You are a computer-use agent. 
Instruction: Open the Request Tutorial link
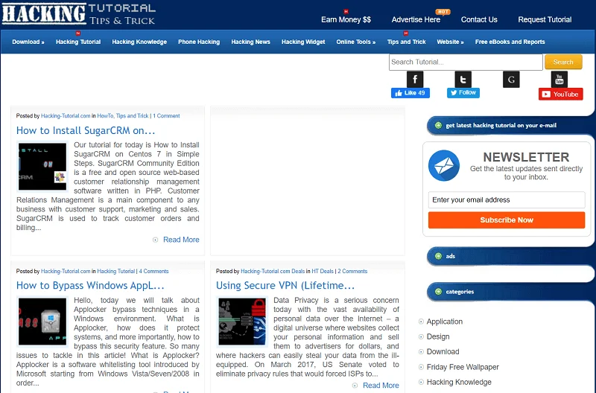[x=545, y=19]
